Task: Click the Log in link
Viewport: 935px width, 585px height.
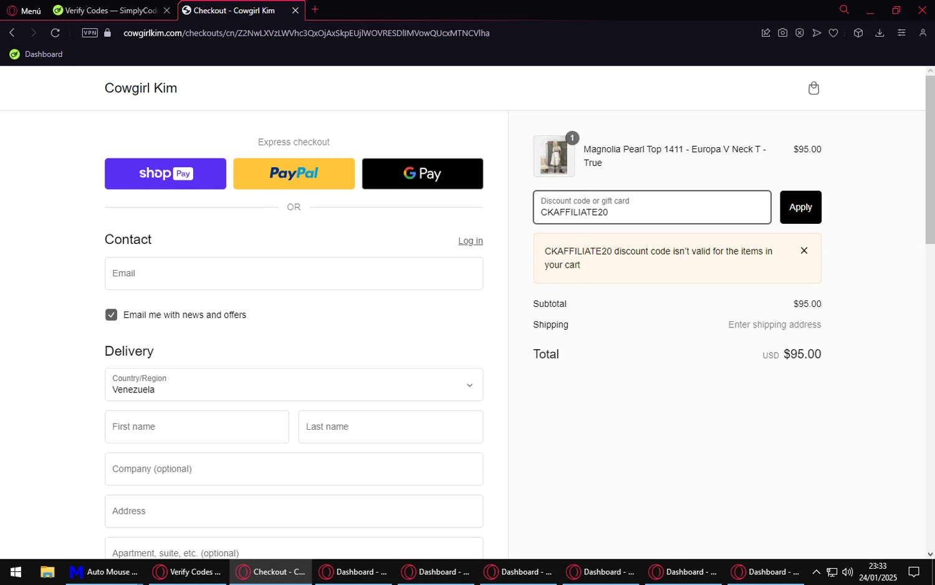Action: 471,241
